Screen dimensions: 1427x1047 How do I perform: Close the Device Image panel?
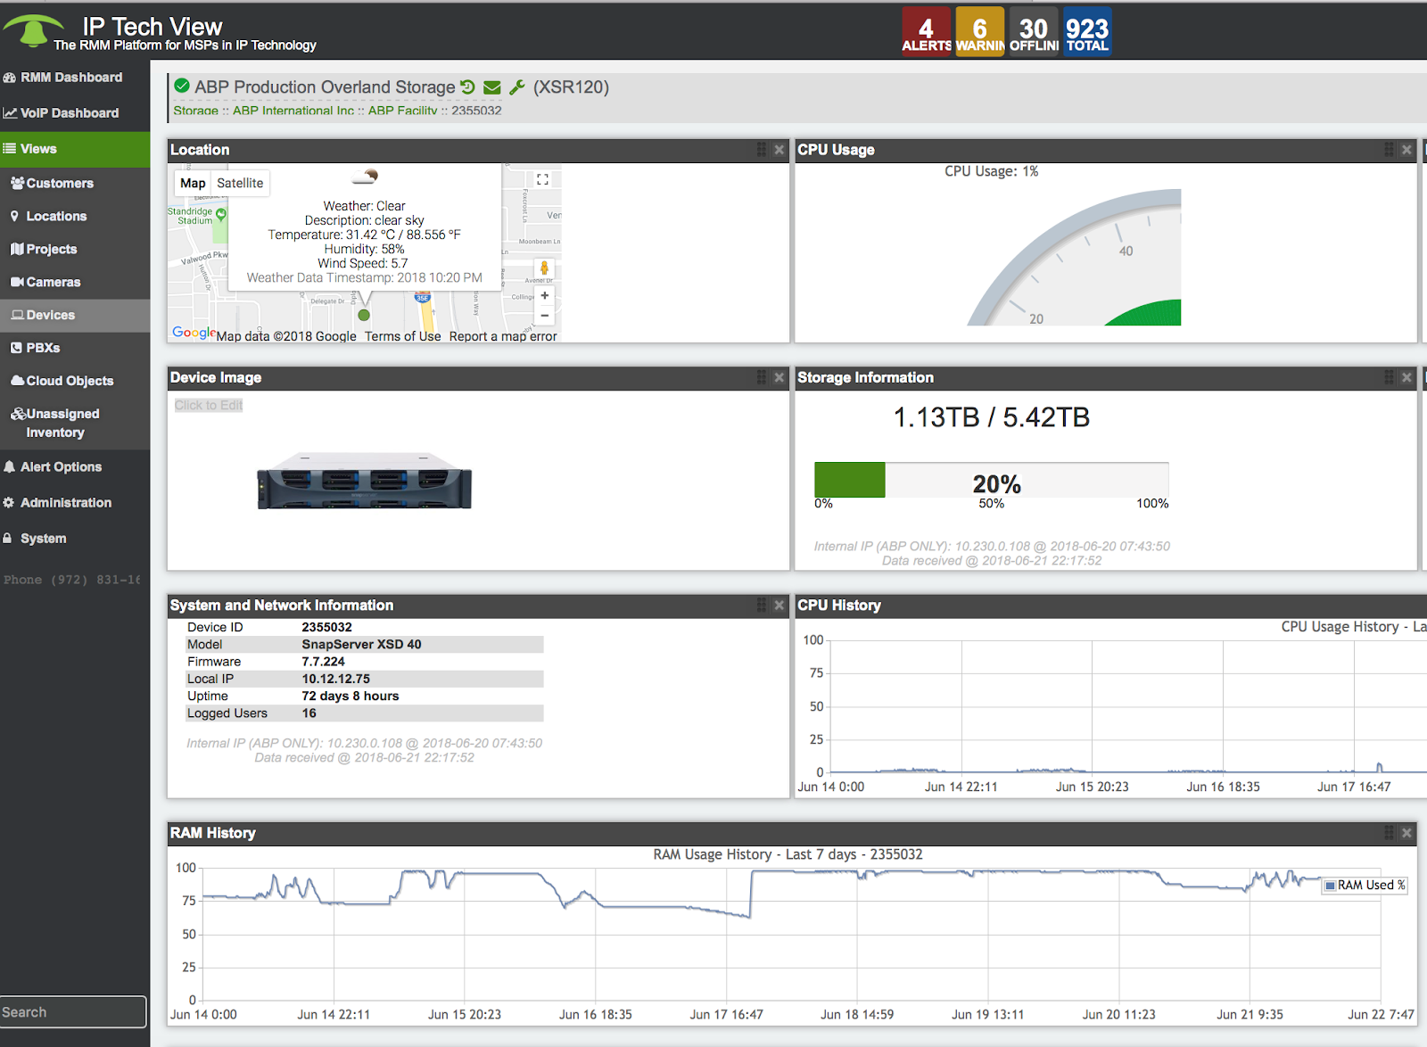(x=779, y=377)
